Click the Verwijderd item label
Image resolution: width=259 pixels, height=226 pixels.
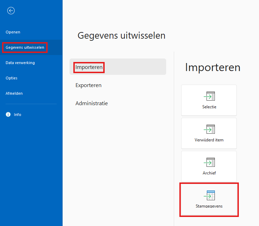pyautogui.click(x=209, y=140)
